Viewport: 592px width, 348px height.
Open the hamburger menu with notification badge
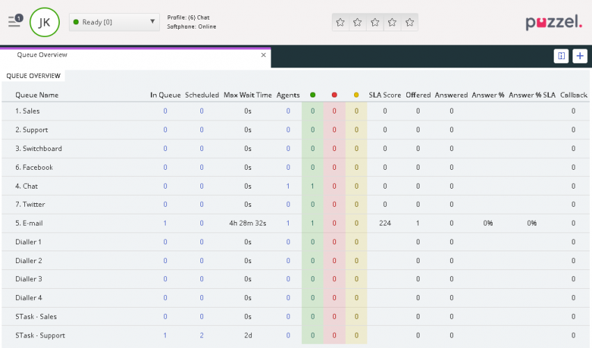point(15,22)
